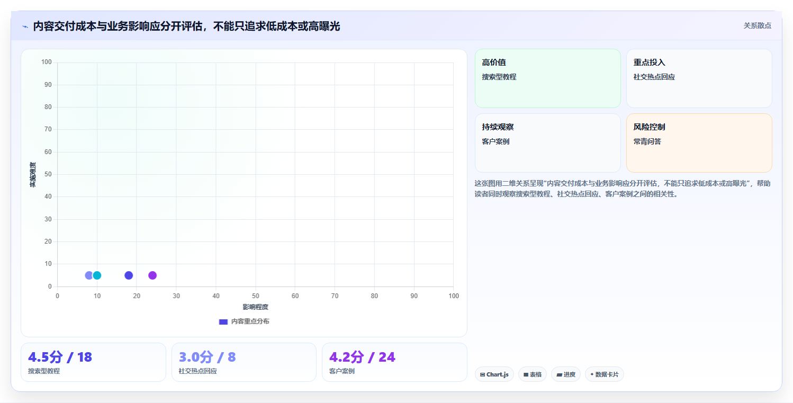The width and height of the screenshot is (793, 403).
Task: Click the 3.0分 / 8 metric value
Action: tap(208, 357)
